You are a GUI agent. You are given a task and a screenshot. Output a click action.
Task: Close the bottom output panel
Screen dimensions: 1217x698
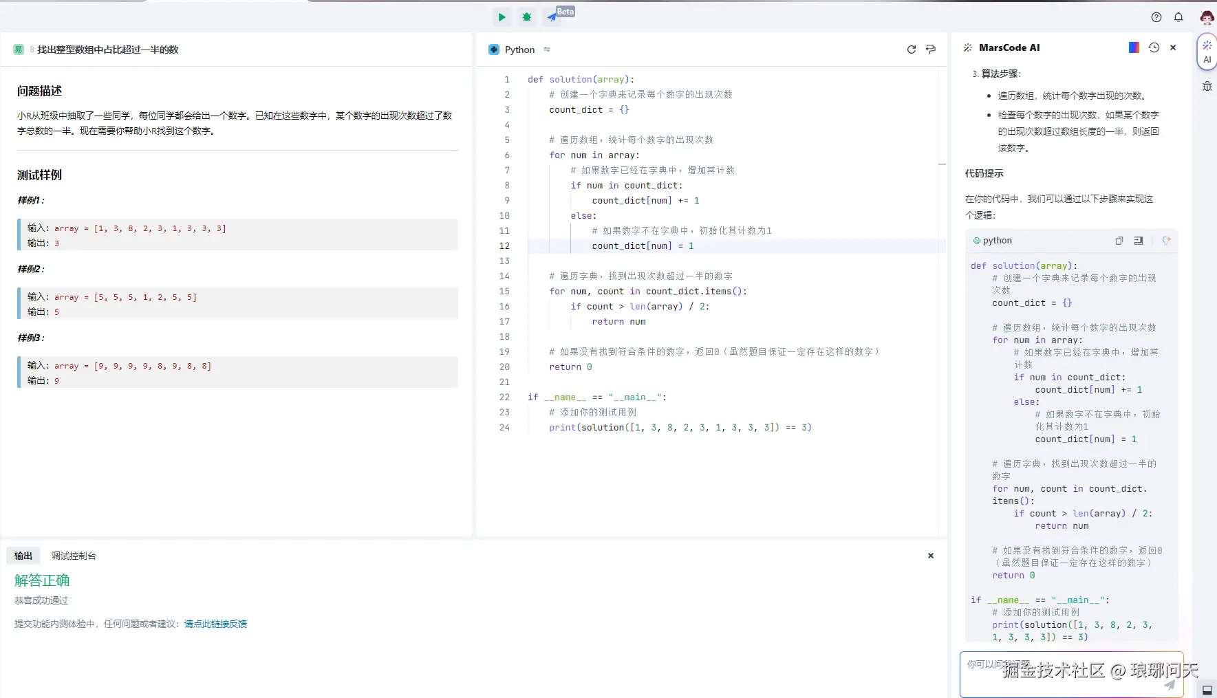pyautogui.click(x=931, y=556)
